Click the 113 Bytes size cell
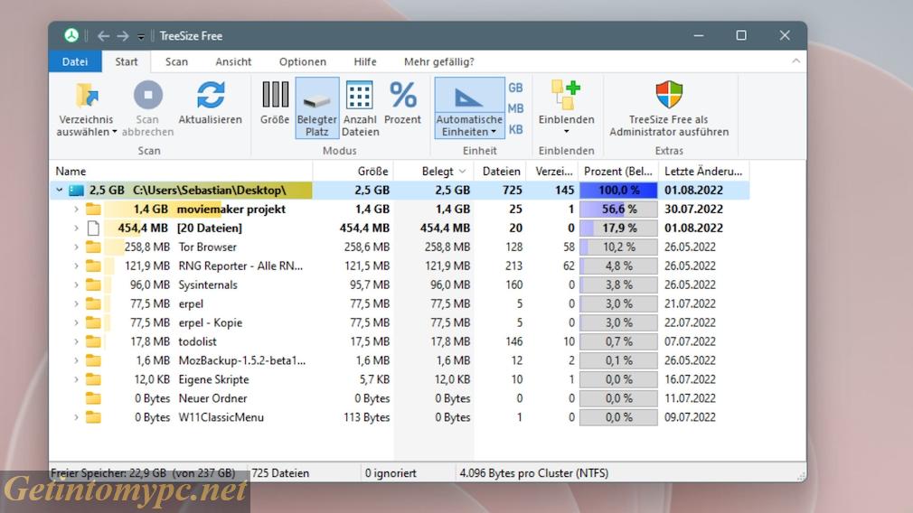 click(366, 417)
